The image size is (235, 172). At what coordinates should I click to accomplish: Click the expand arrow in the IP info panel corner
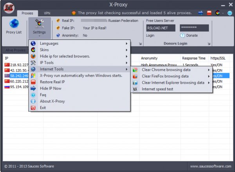pos(140,44)
